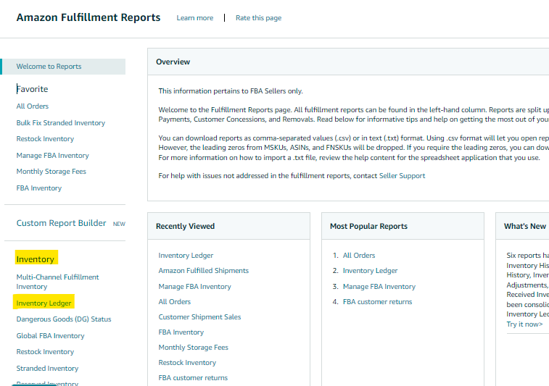The height and width of the screenshot is (386, 549).
Task: Open the Custom Report Builder
Action: 61,223
